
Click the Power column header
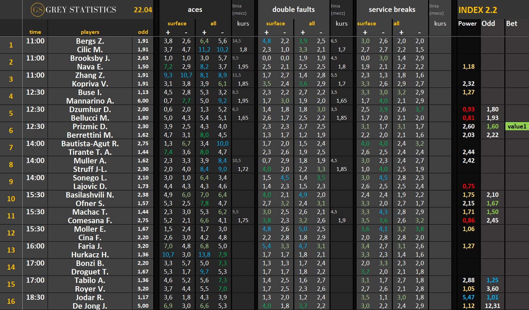(x=467, y=24)
